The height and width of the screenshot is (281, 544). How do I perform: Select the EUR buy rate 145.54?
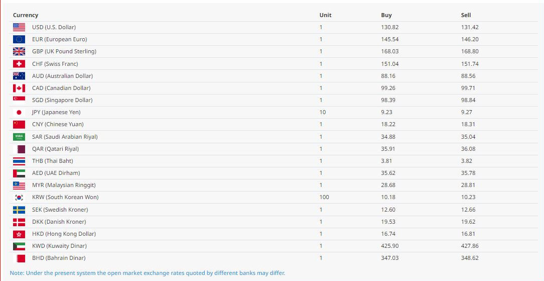[390, 39]
